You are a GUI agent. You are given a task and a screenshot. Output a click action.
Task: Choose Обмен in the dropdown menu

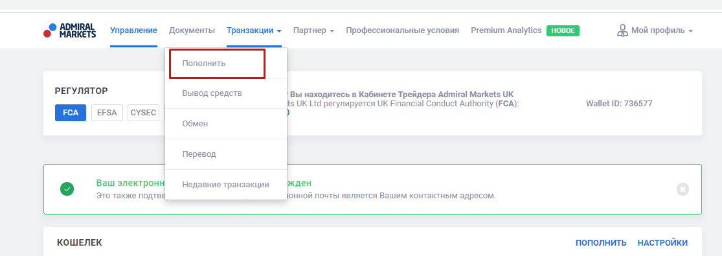(226, 124)
